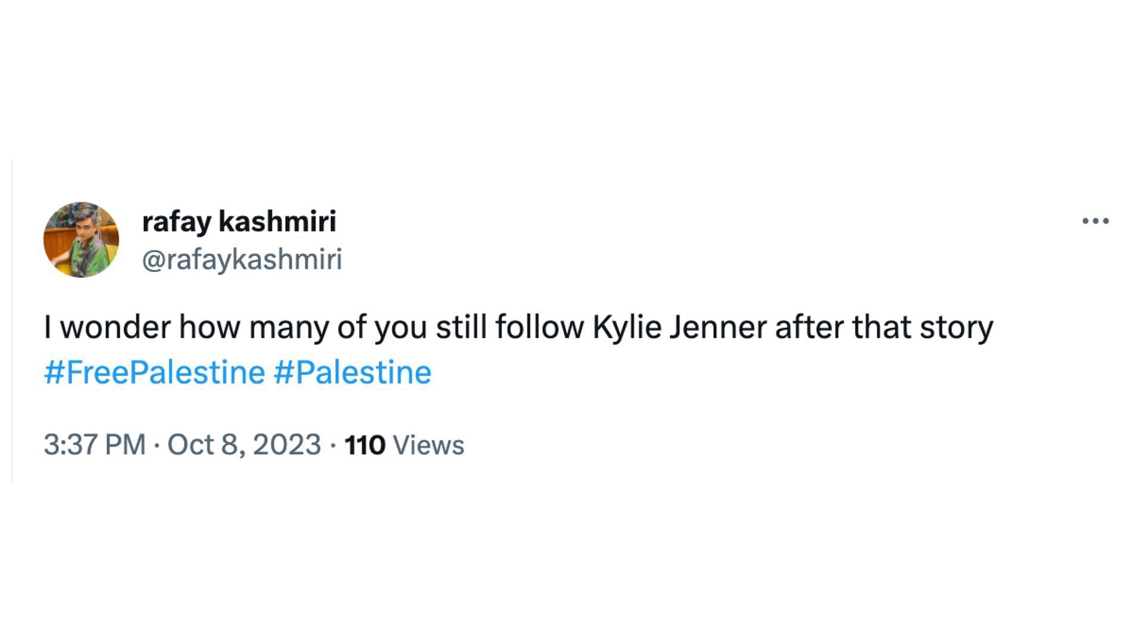This screenshot has width=1143, height=643.
Task: Click the Views label
Action: pyautogui.click(x=429, y=445)
